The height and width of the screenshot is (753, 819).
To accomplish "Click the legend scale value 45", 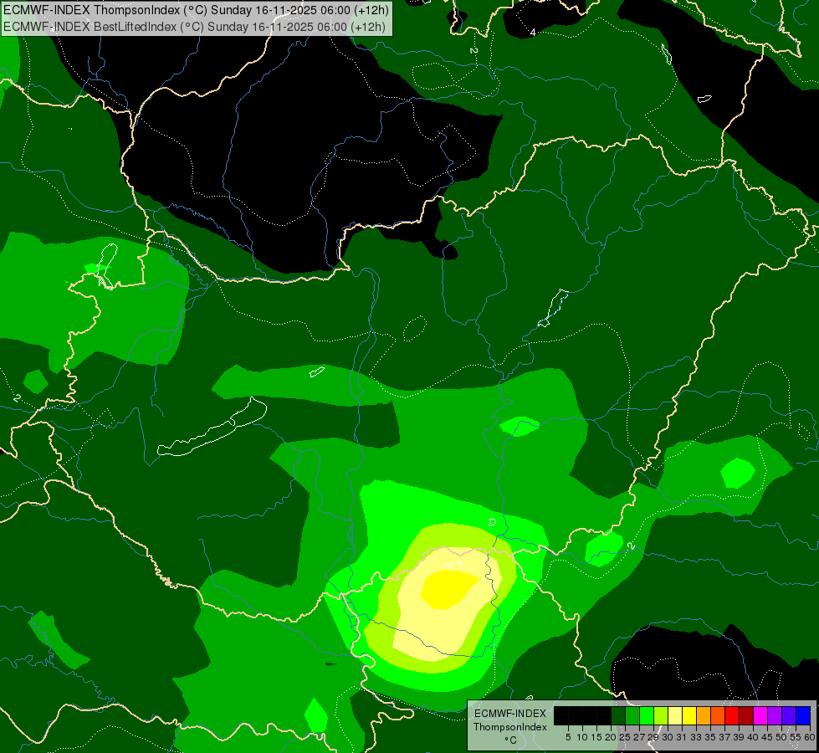I will [767, 737].
